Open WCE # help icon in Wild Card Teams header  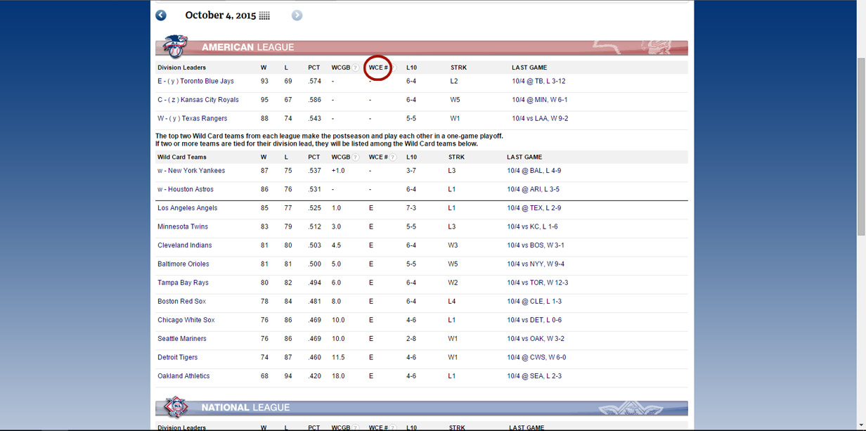click(x=393, y=157)
